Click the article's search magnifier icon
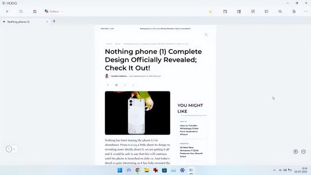 coord(206,35)
